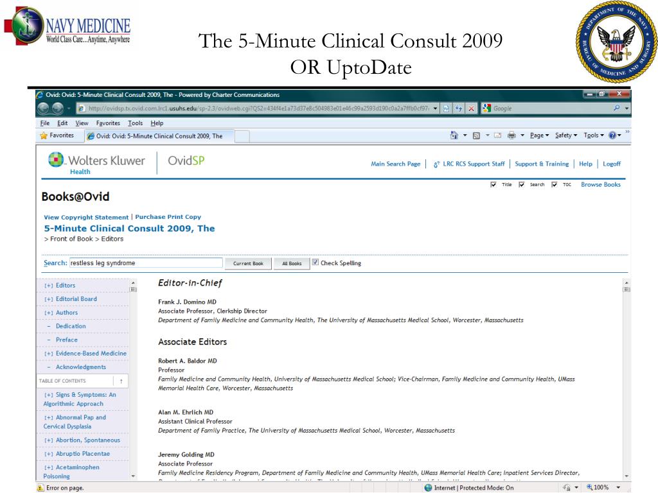This screenshot has width=658, height=493.
Task: Click the restless leg syndrome search field
Action: click(x=146, y=263)
